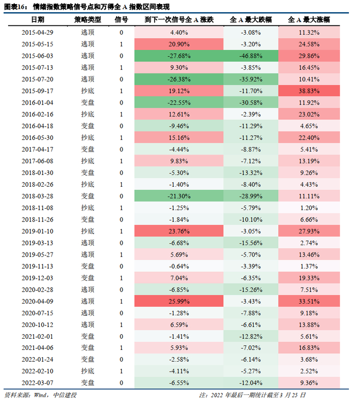Select the date cell 2015-04-29
Screen dimensions: 357x403
[x=37, y=32]
